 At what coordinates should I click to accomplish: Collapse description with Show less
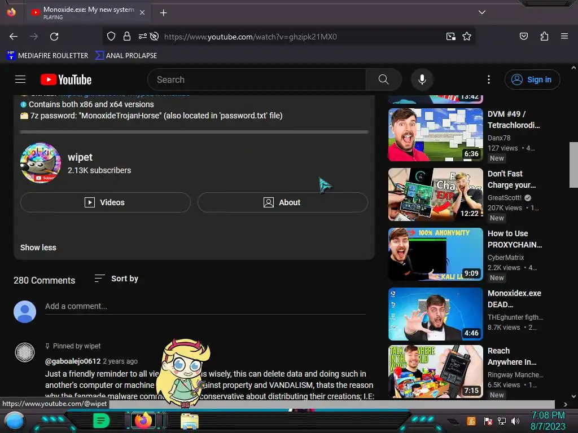(x=38, y=248)
